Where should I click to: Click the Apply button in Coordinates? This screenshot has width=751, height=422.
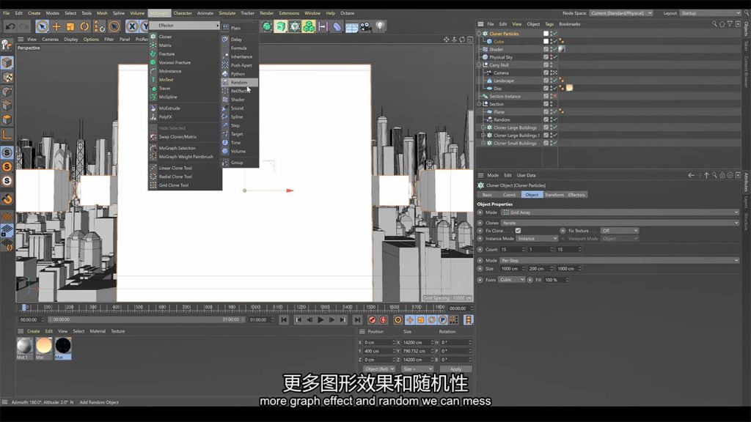point(455,369)
